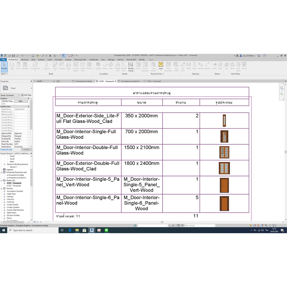
Task: Click the Area tool icon
Action: click(161, 66)
